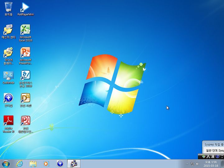Select the Microsoft Excel 2010 shortcut
224x168 pixels.
26,33
